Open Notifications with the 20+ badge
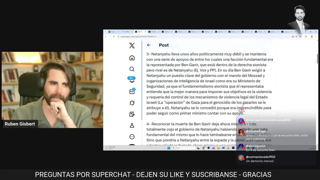The width and height of the screenshot is (320, 180). [x=132, y=80]
